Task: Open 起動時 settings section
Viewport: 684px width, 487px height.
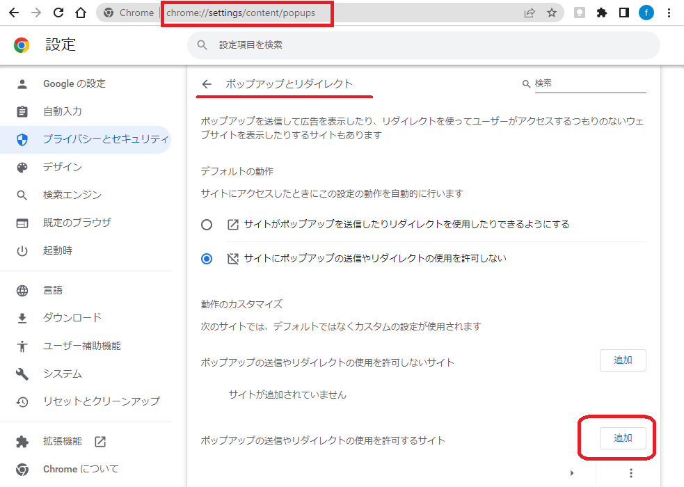Action: [58, 250]
